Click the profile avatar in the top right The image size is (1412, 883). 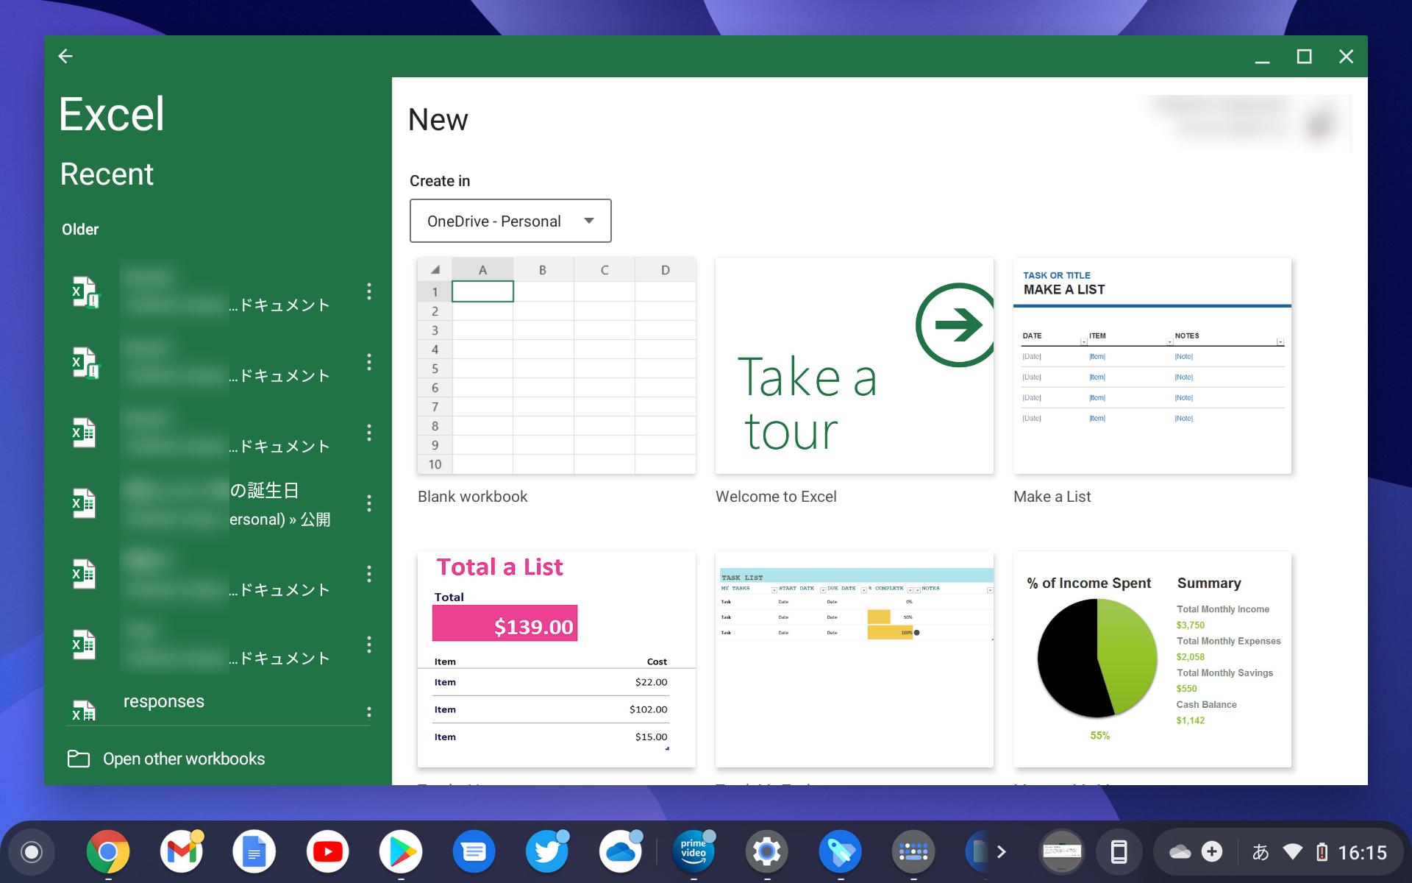coord(1318,124)
